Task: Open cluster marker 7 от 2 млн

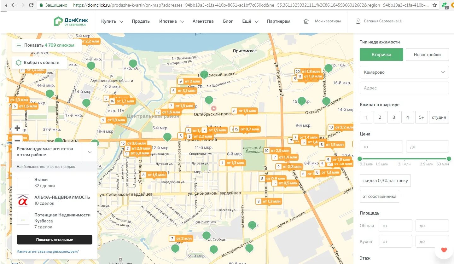Action: tap(181, 238)
